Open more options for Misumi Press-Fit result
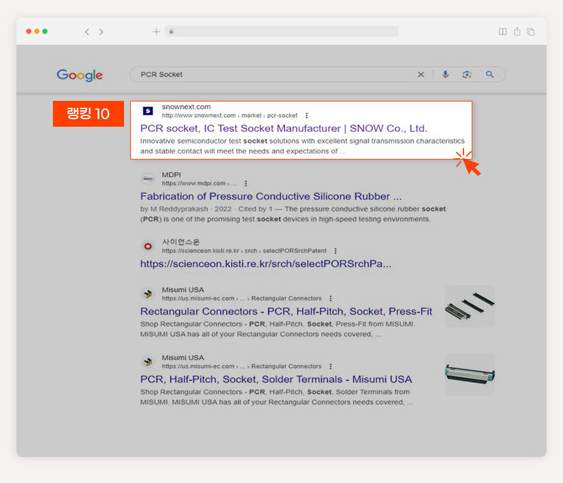The image size is (563, 483). [331, 298]
